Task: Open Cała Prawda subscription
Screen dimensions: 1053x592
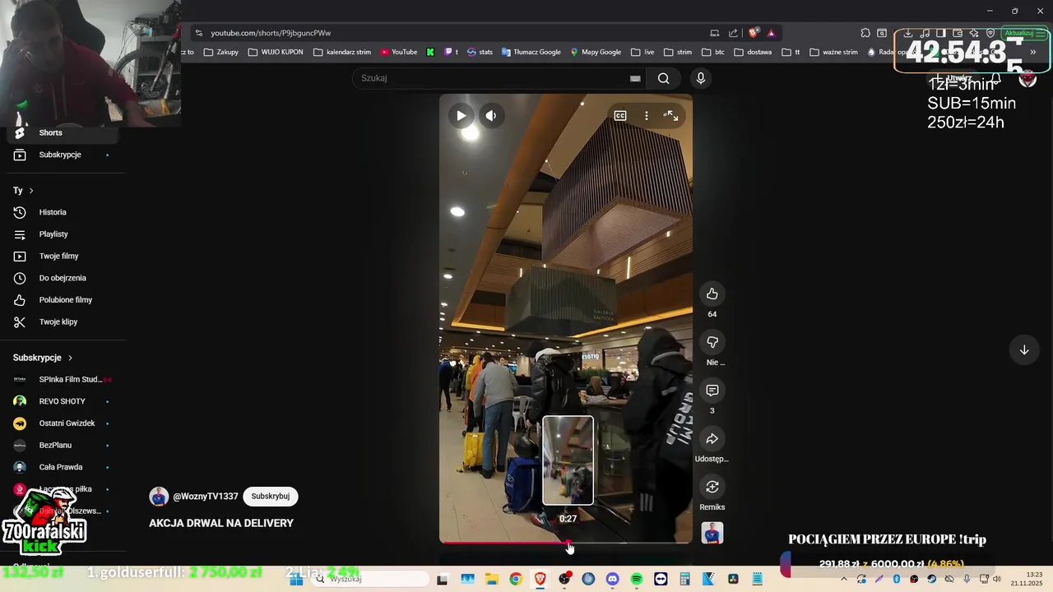Action: pyautogui.click(x=63, y=467)
